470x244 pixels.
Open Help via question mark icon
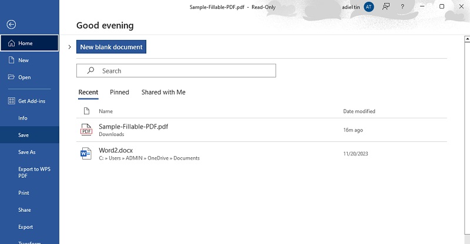point(402,6)
